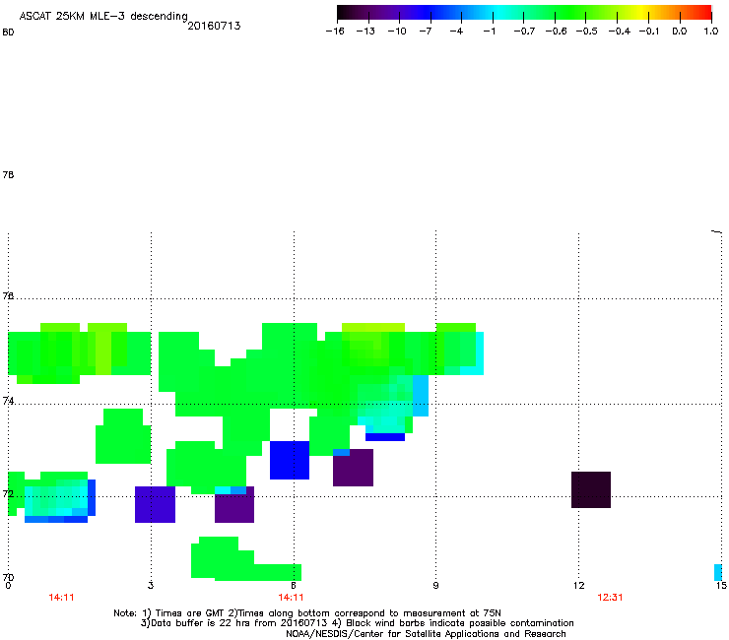Click the longitude 9 axis label

[x=435, y=585]
